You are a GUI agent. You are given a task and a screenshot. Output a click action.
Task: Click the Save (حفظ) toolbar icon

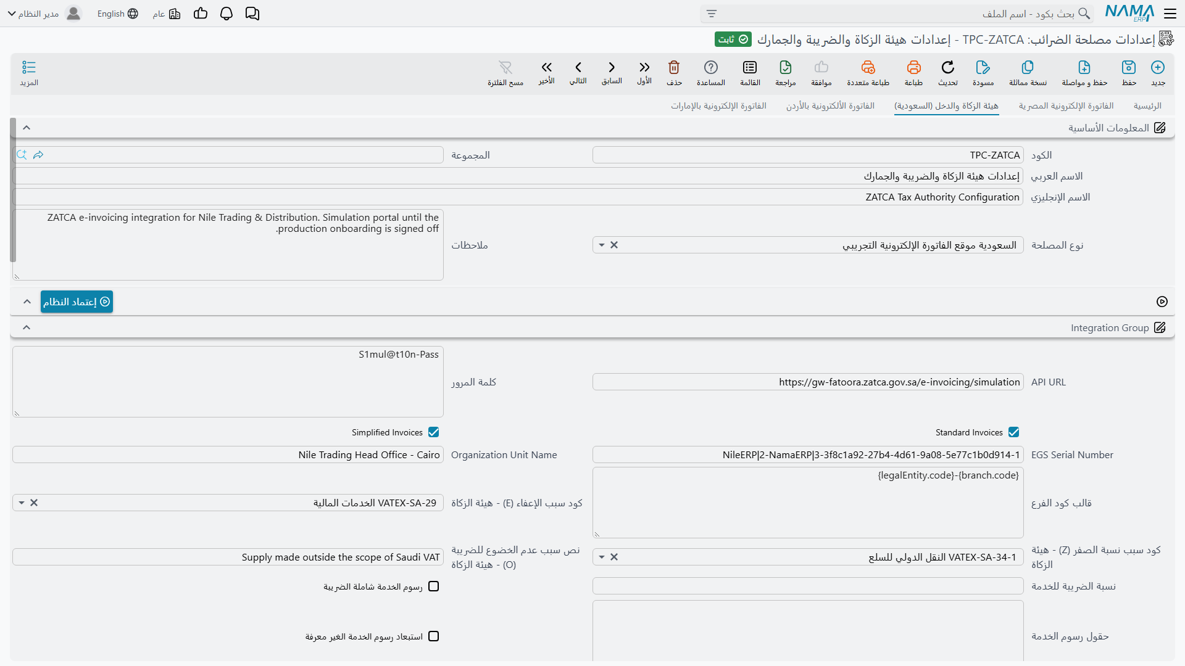click(x=1129, y=67)
